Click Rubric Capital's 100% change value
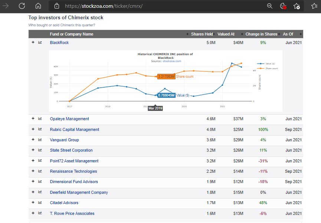The height and width of the screenshot is (223, 321). [263, 129]
